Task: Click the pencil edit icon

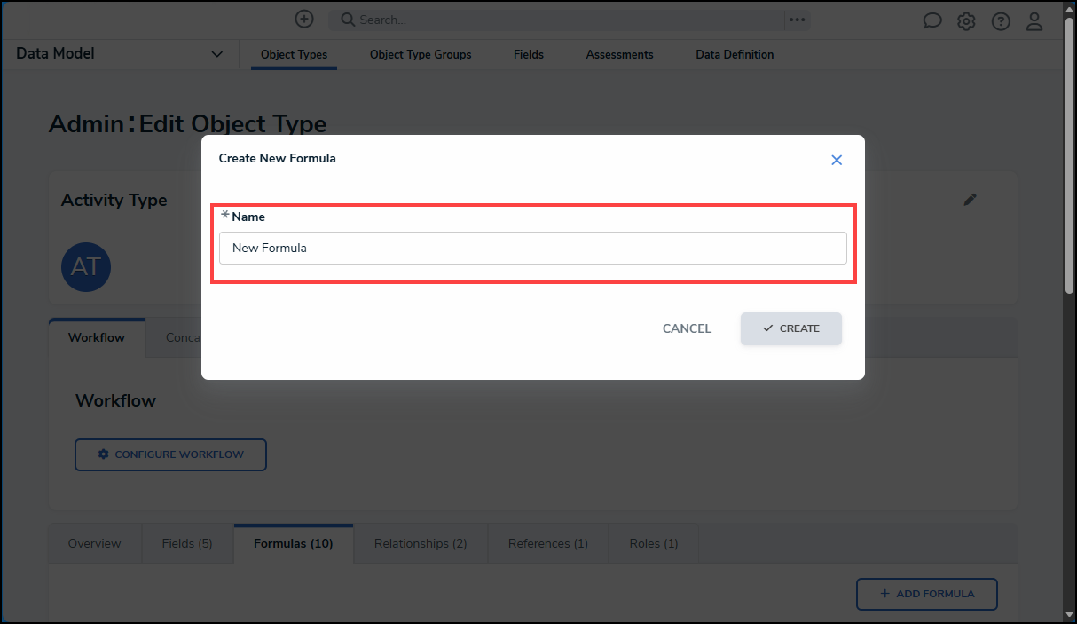Action: tap(971, 200)
